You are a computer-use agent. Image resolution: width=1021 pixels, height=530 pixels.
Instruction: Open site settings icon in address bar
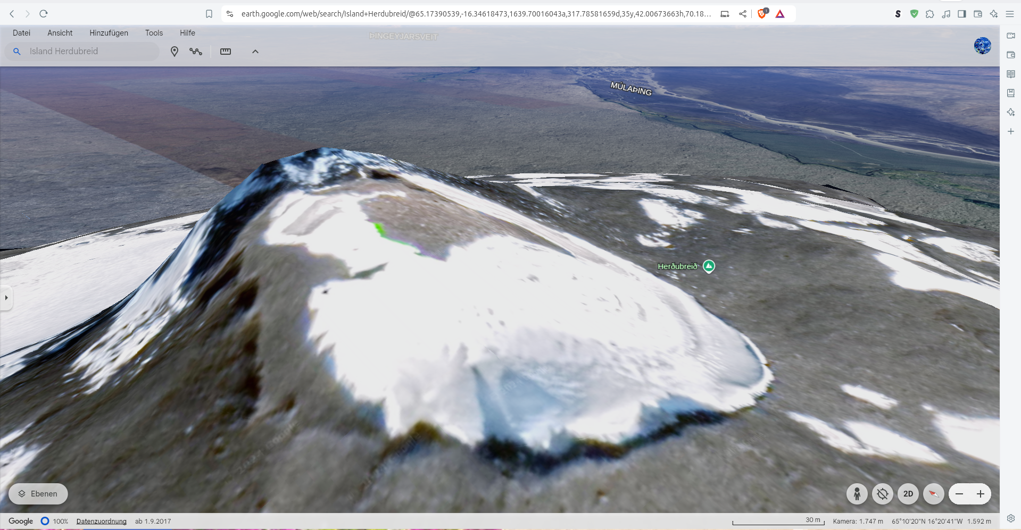(230, 14)
